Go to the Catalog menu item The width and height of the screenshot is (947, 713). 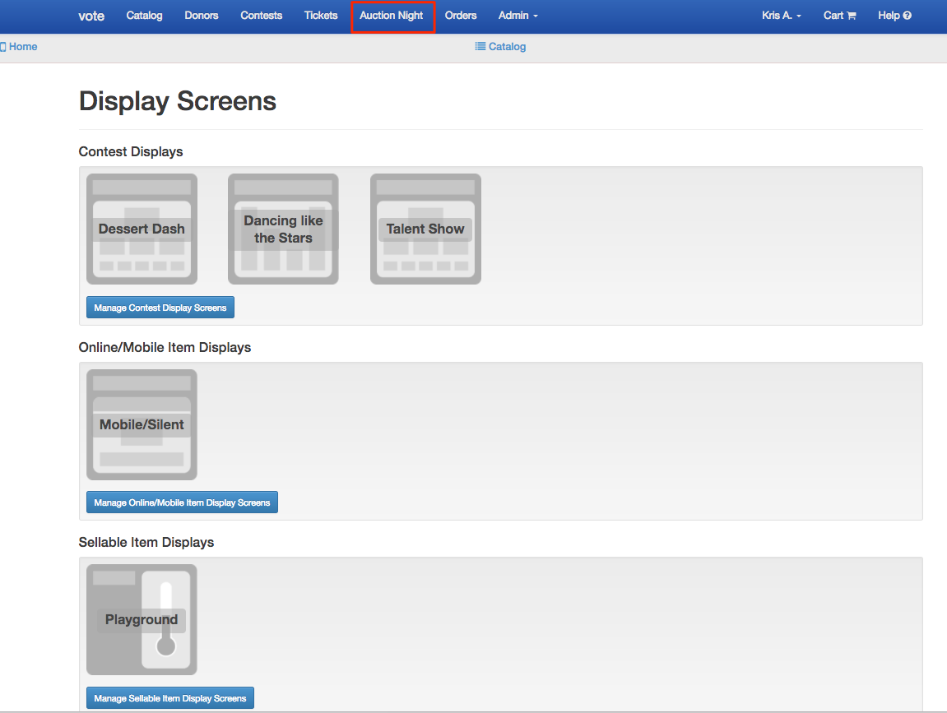pyautogui.click(x=144, y=16)
